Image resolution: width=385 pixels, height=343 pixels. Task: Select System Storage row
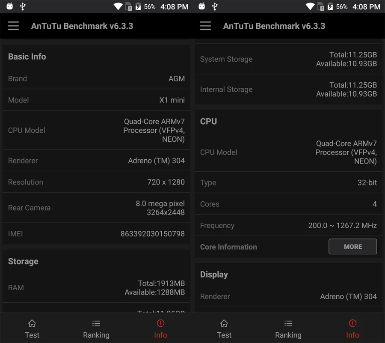tap(288, 59)
